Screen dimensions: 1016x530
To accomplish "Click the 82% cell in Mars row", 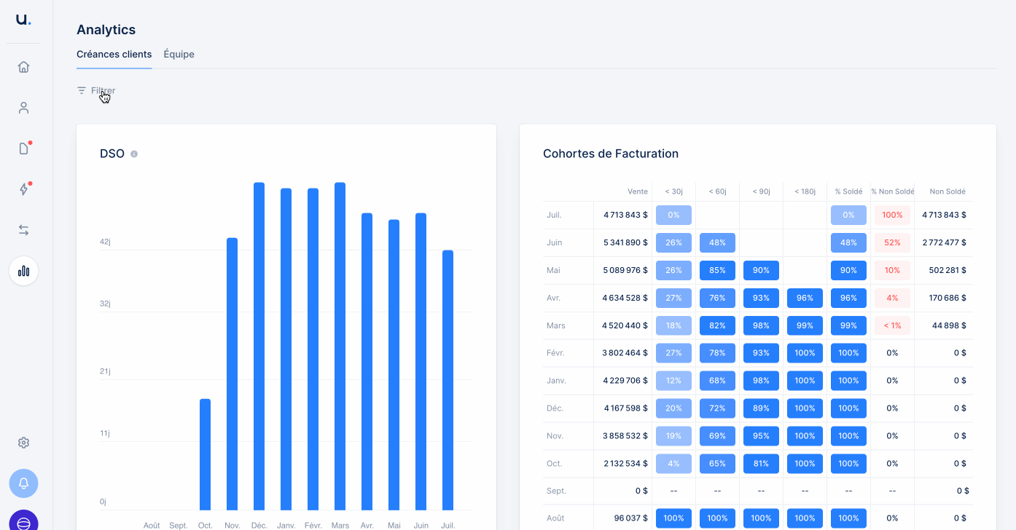I will click(x=717, y=325).
